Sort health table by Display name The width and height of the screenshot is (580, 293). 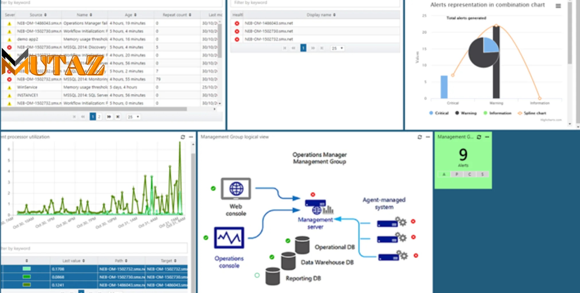(321, 15)
